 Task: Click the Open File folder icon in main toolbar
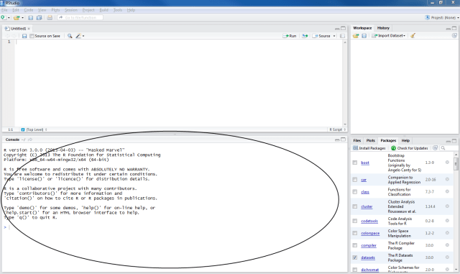point(17,18)
